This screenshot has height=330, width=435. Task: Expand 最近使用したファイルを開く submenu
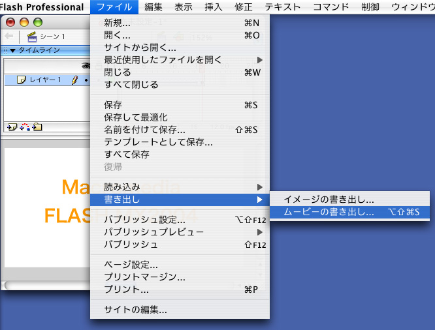pyautogui.click(x=259, y=60)
